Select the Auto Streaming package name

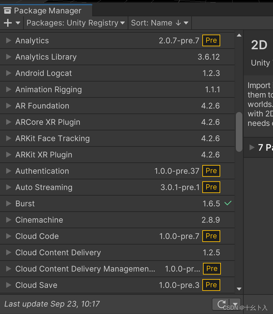click(44, 187)
